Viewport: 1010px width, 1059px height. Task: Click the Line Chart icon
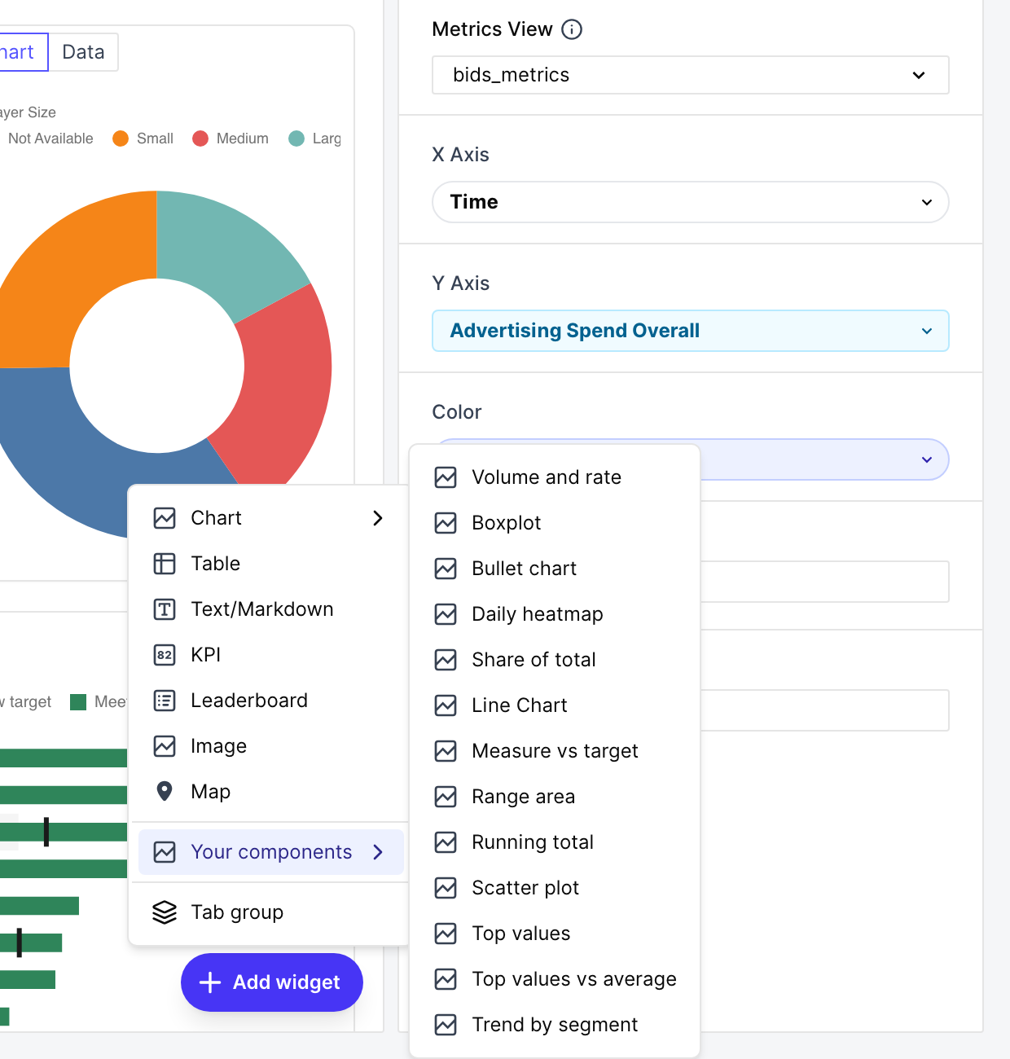(446, 705)
